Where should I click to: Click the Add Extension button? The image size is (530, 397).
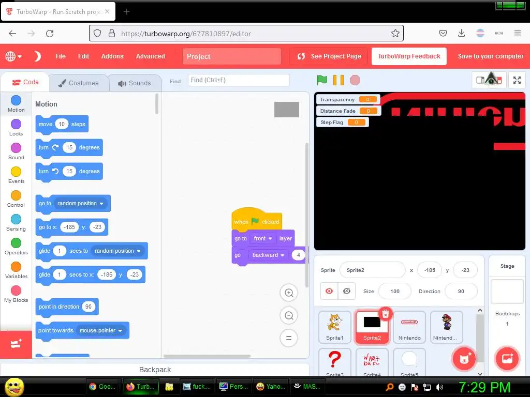point(16,344)
